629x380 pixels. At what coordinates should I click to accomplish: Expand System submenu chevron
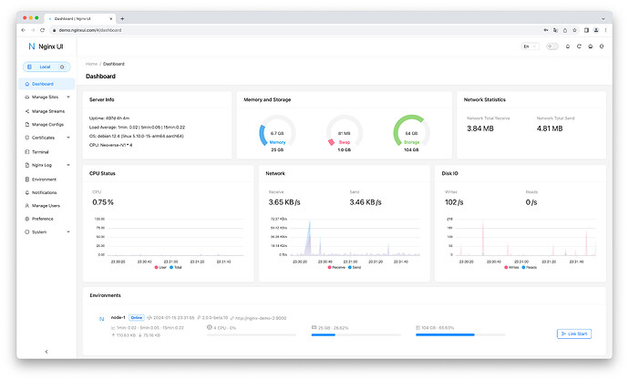(68, 231)
